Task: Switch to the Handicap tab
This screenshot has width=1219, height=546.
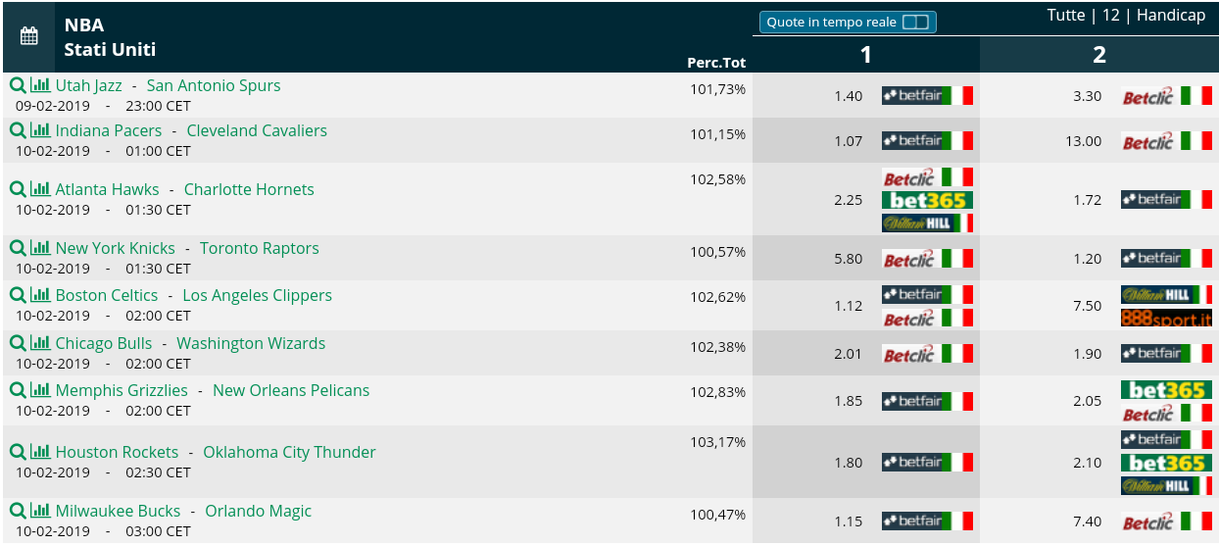Action: (1171, 15)
